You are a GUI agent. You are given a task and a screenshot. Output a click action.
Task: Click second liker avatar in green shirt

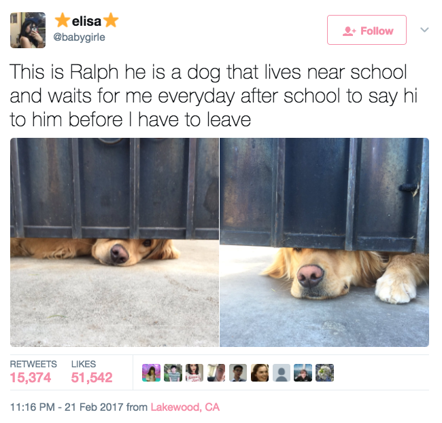pos(173,373)
